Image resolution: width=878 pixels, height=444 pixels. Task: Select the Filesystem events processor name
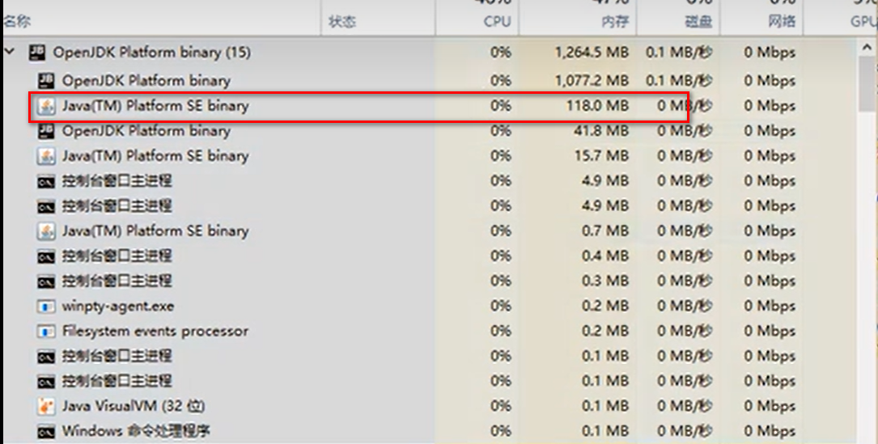pyautogui.click(x=155, y=332)
